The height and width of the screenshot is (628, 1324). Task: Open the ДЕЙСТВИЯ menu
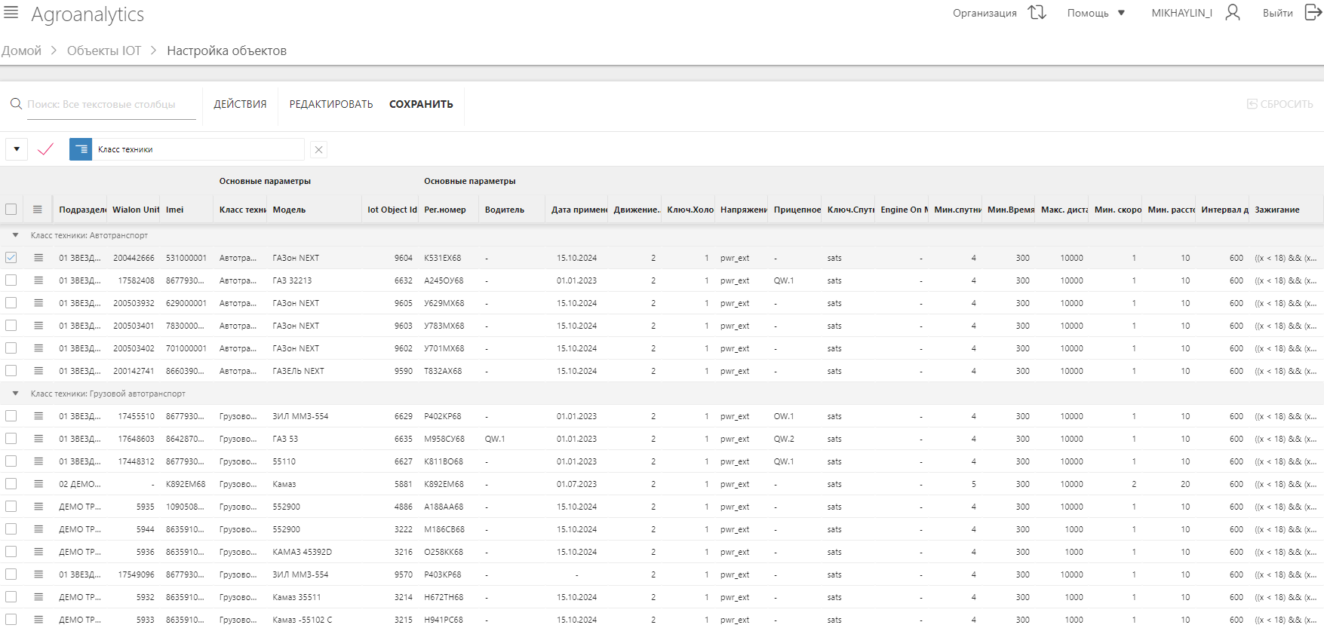point(240,104)
